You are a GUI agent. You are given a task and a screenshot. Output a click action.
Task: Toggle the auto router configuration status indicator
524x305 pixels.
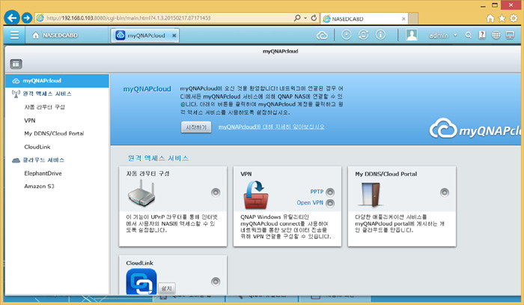click(216, 193)
